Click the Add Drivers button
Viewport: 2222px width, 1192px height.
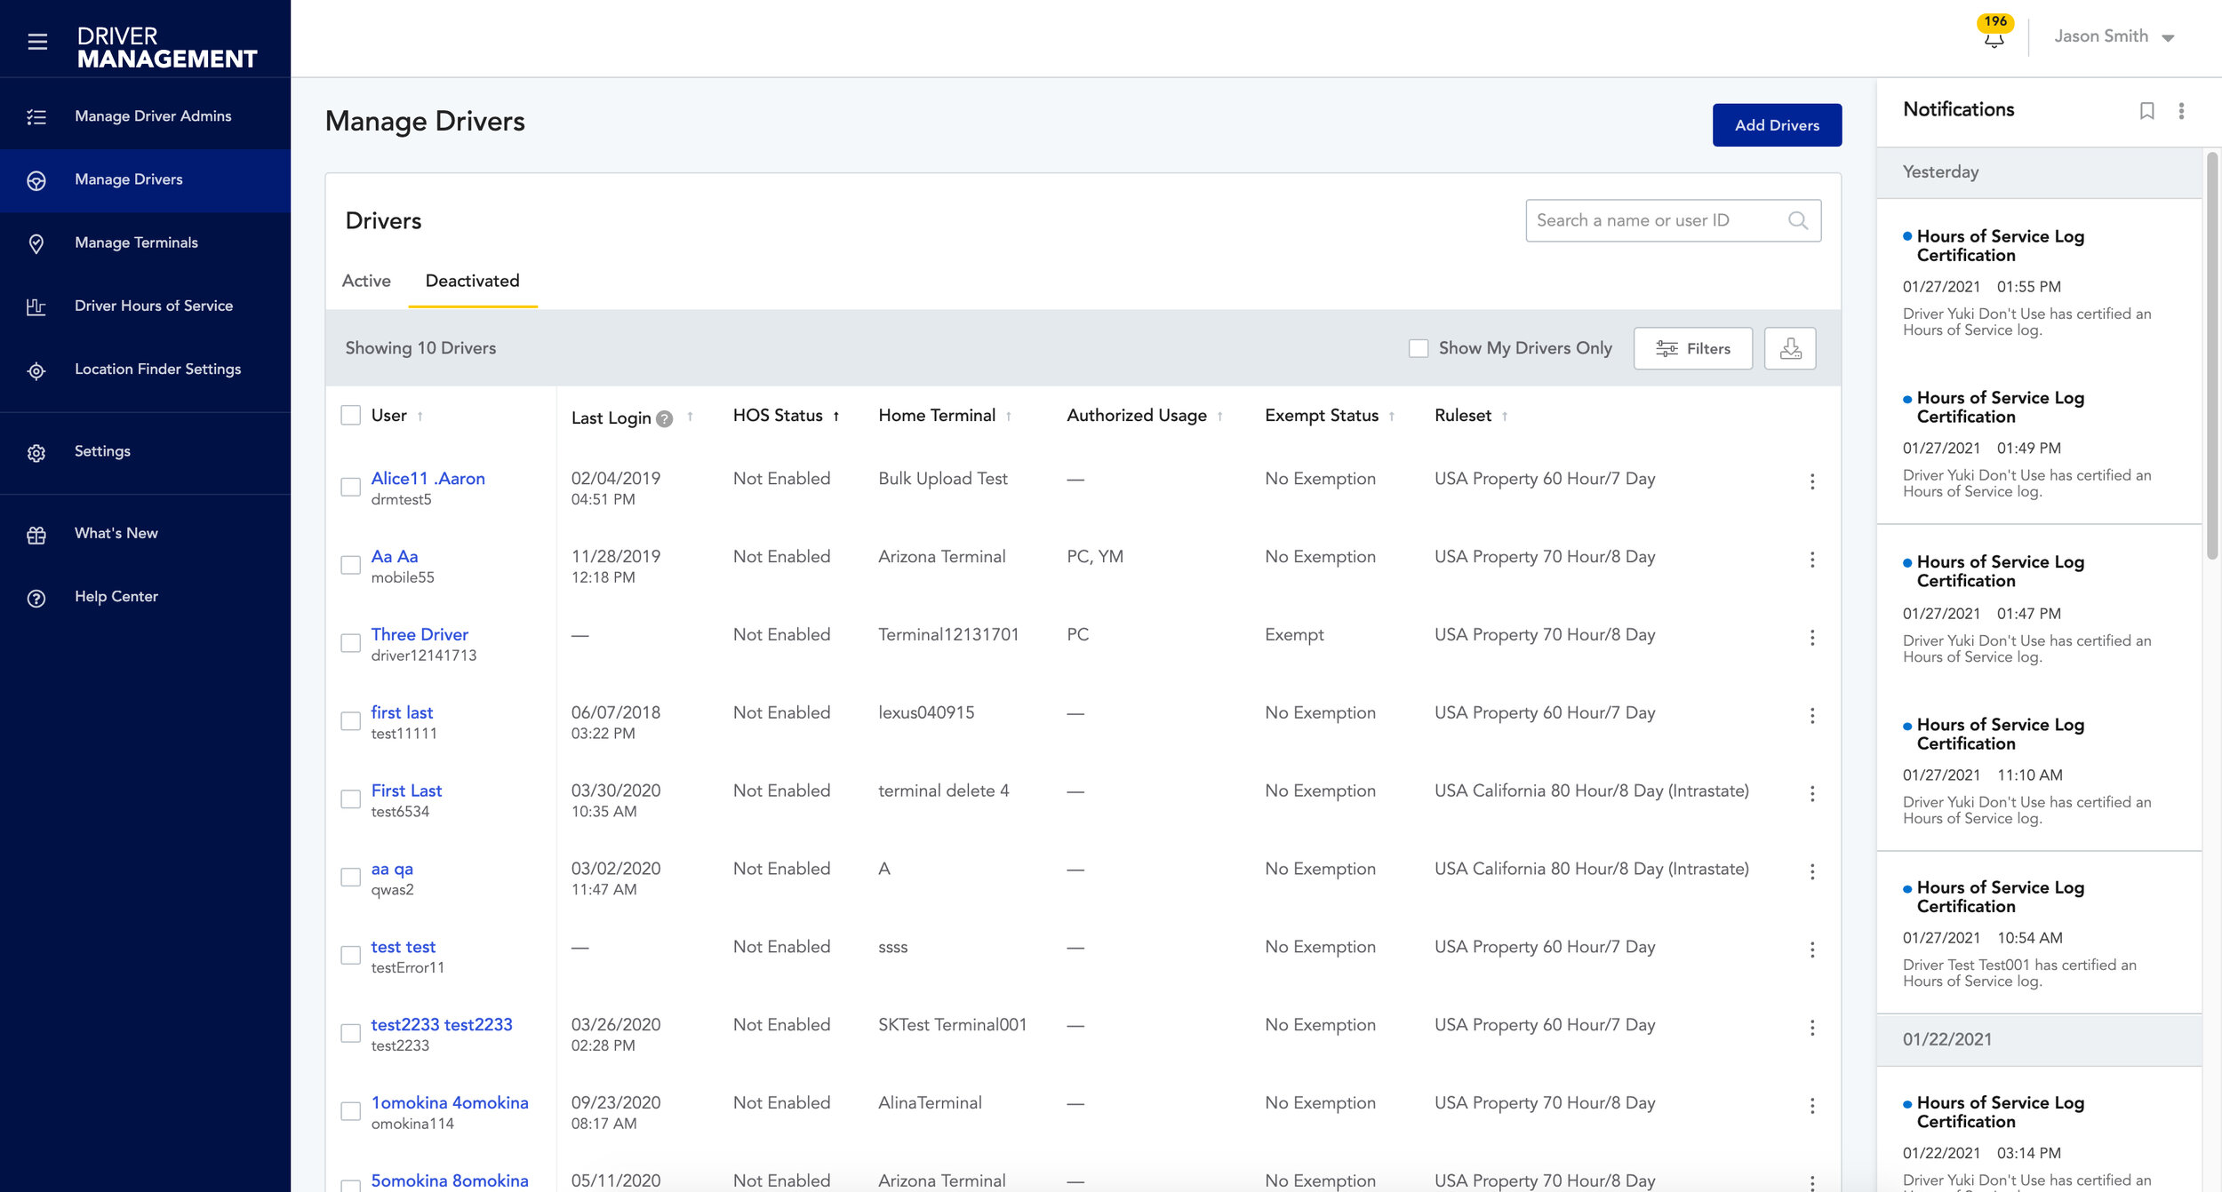(1777, 125)
